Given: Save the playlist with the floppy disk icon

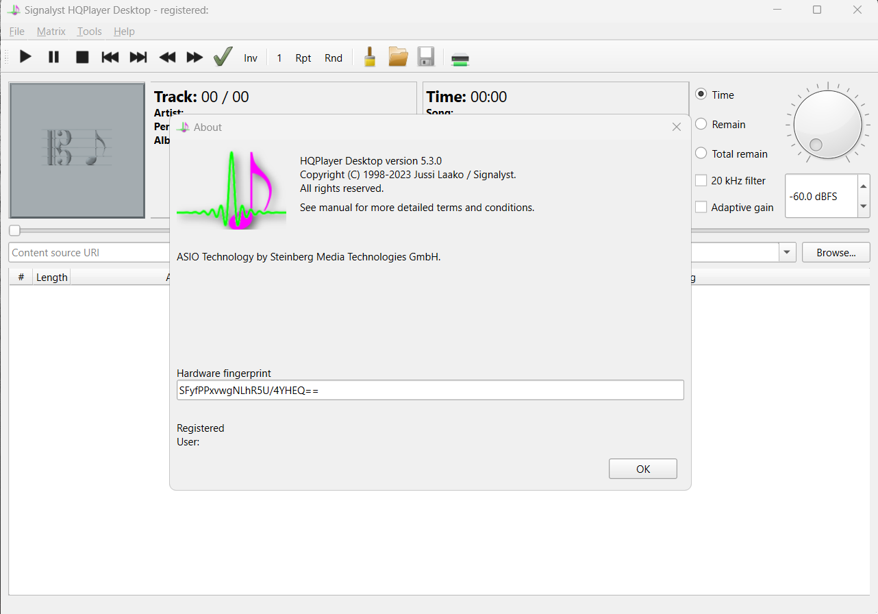Looking at the screenshot, I should [426, 57].
